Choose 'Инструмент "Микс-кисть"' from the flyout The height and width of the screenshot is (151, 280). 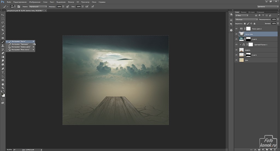(21, 50)
